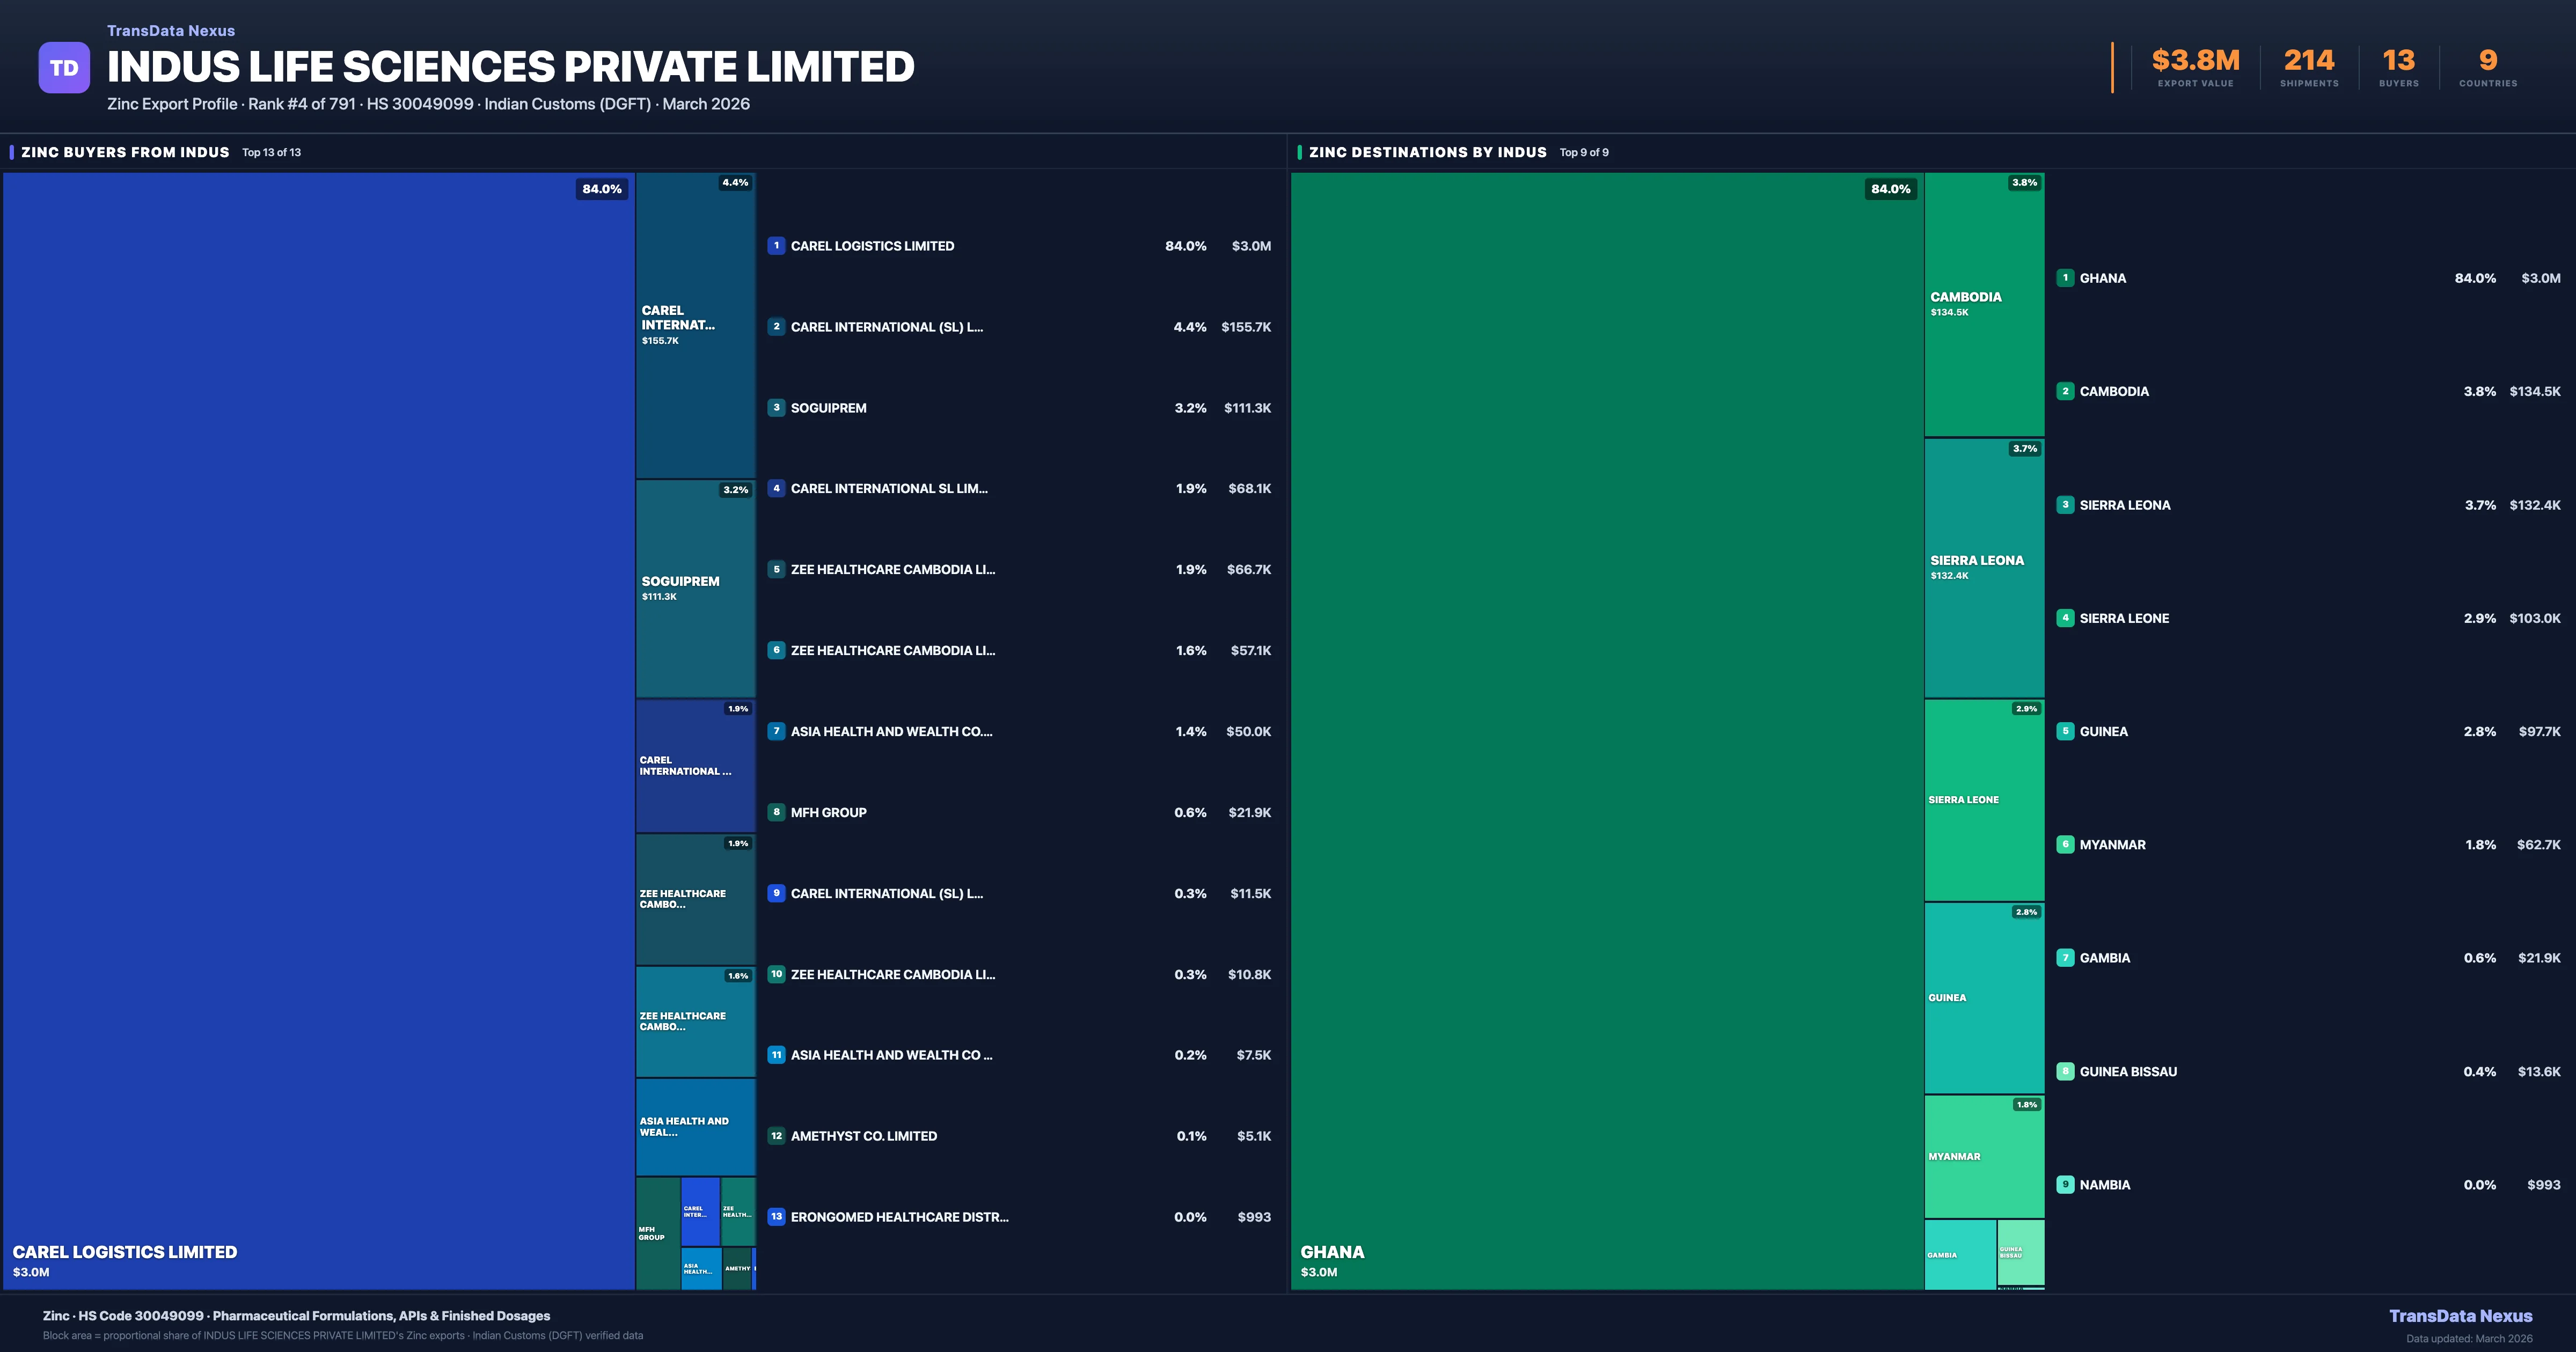Click the Cambodia $134.5K treemap tile
2576x1352 pixels.
coord(1984,304)
